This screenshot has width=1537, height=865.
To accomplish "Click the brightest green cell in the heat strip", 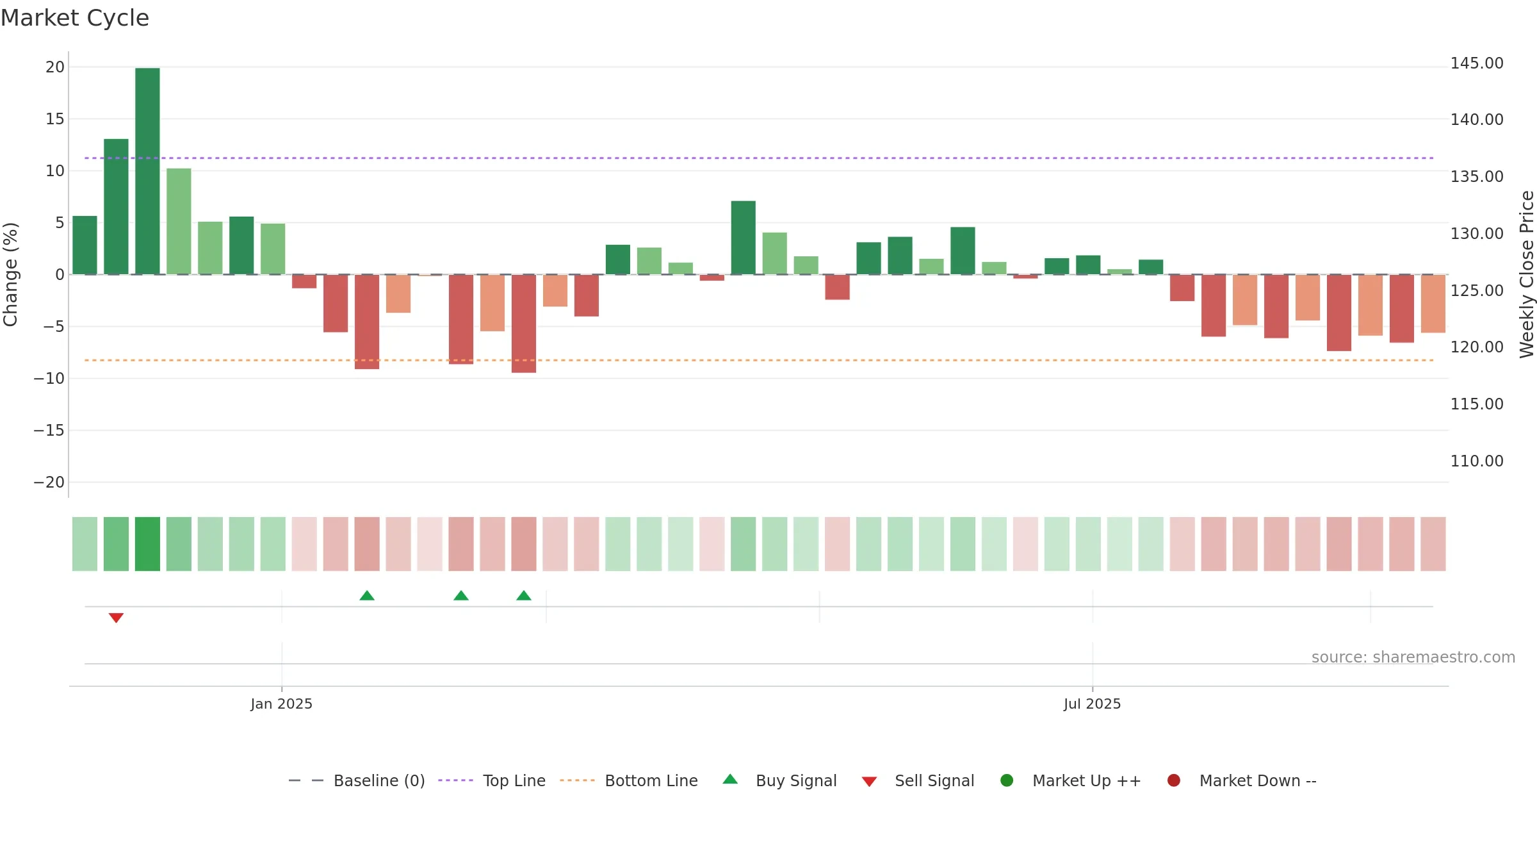I will pos(147,544).
